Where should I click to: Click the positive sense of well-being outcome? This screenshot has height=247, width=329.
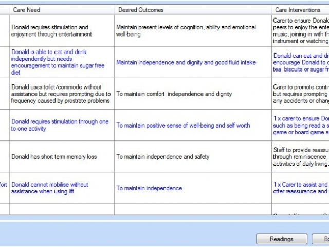click(183, 126)
